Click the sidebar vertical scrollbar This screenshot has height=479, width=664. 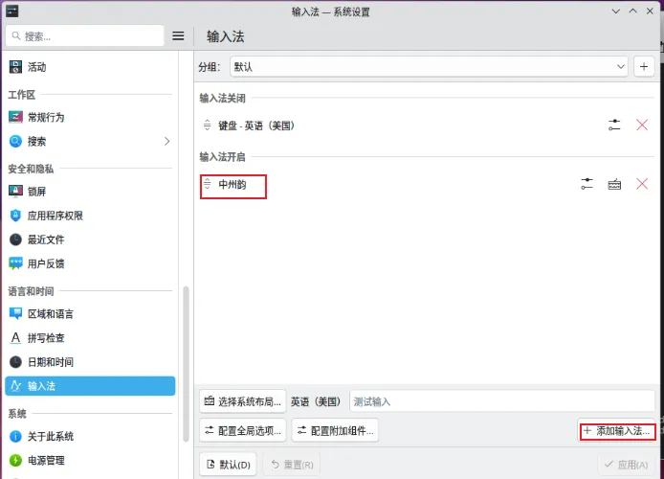click(x=186, y=364)
